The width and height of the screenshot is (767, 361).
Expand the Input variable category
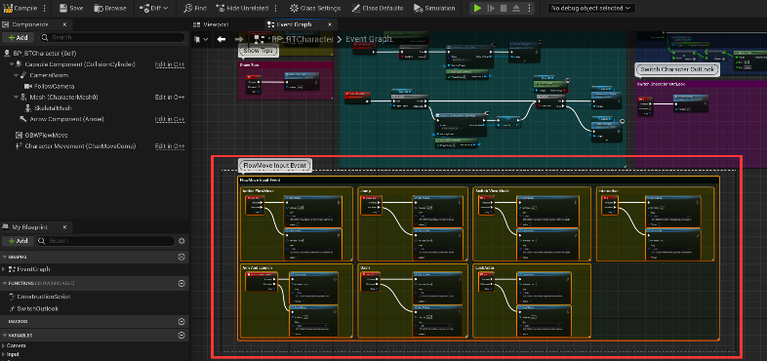coord(4,354)
